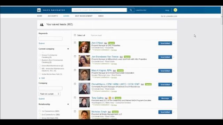Open dropdown arrow next to Tony Gallina's Message button
The width and height of the screenshot is (223, 125).
tap(174, 98)
